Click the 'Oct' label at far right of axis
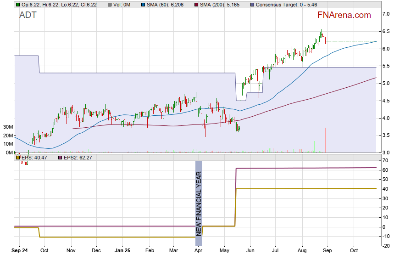The height and width of the screenshot is (260, 394). (354, 251)
